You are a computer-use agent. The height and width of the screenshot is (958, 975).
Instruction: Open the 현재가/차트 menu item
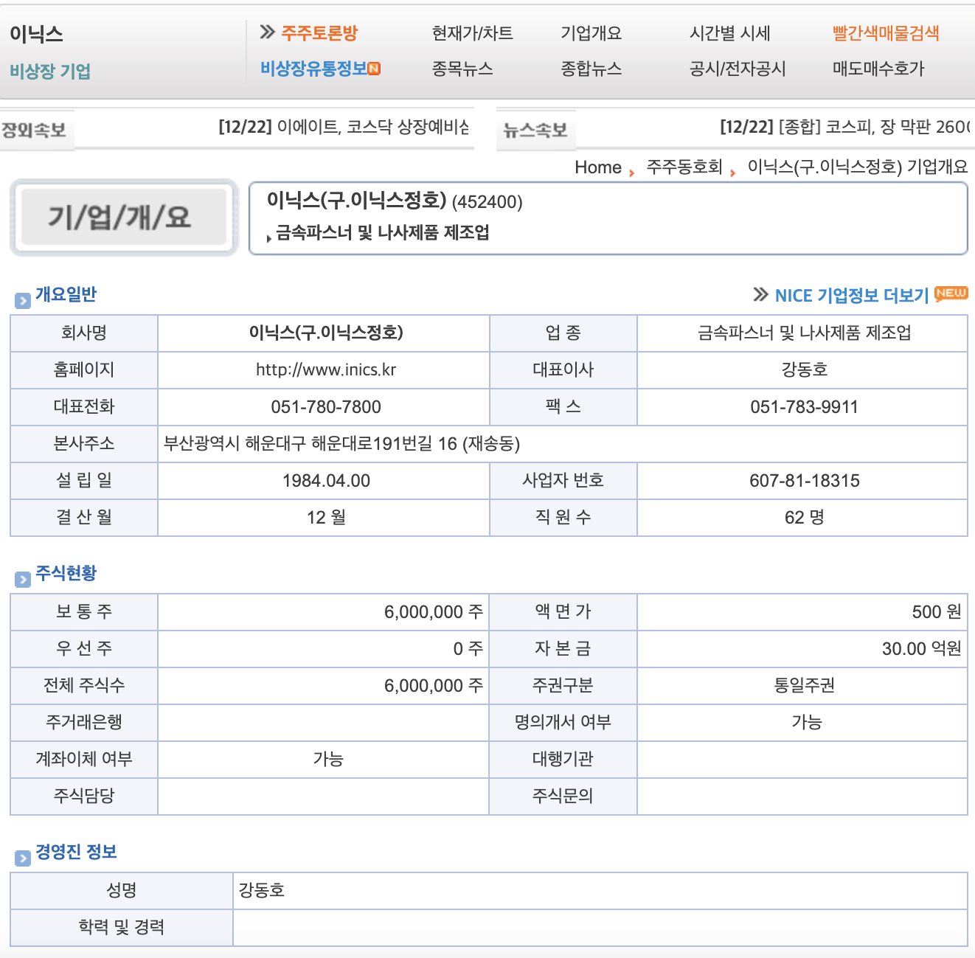(x=472, y=32)
